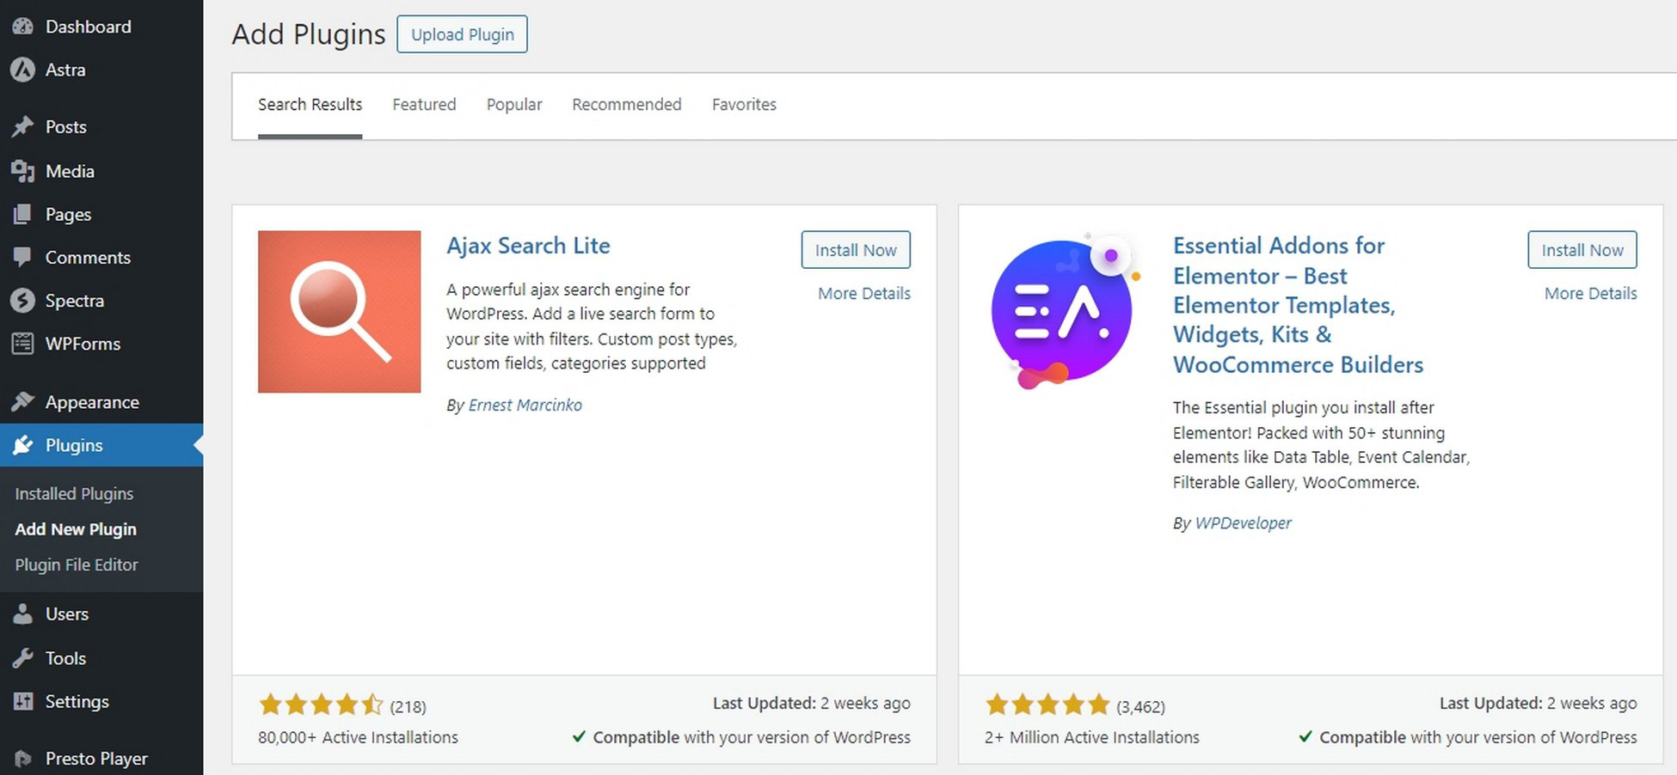
Task: Click the WPForms icon
Action: 22,344
